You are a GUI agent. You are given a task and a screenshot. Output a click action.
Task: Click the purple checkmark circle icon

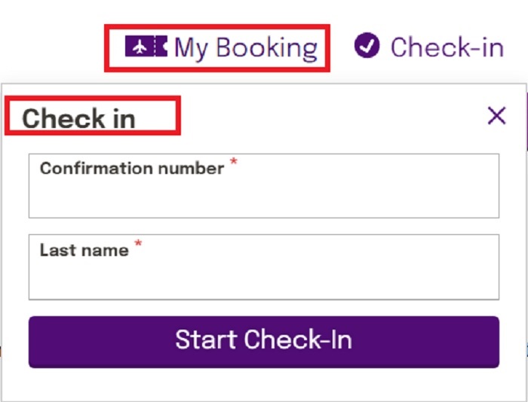367,45
